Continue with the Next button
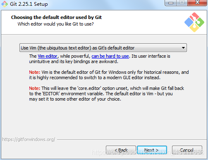The width and height of the screenshot is (208, 160). [x=152, y=150]
